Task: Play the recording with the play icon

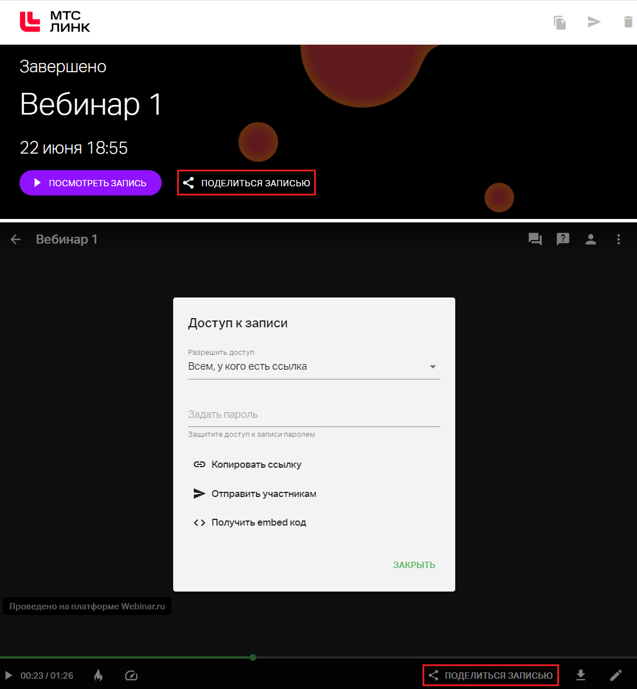Action: (9, 676)
